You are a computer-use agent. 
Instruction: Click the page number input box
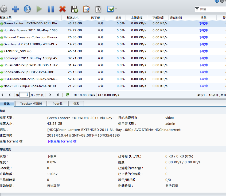pyautogui.click(x=24, y=95)
